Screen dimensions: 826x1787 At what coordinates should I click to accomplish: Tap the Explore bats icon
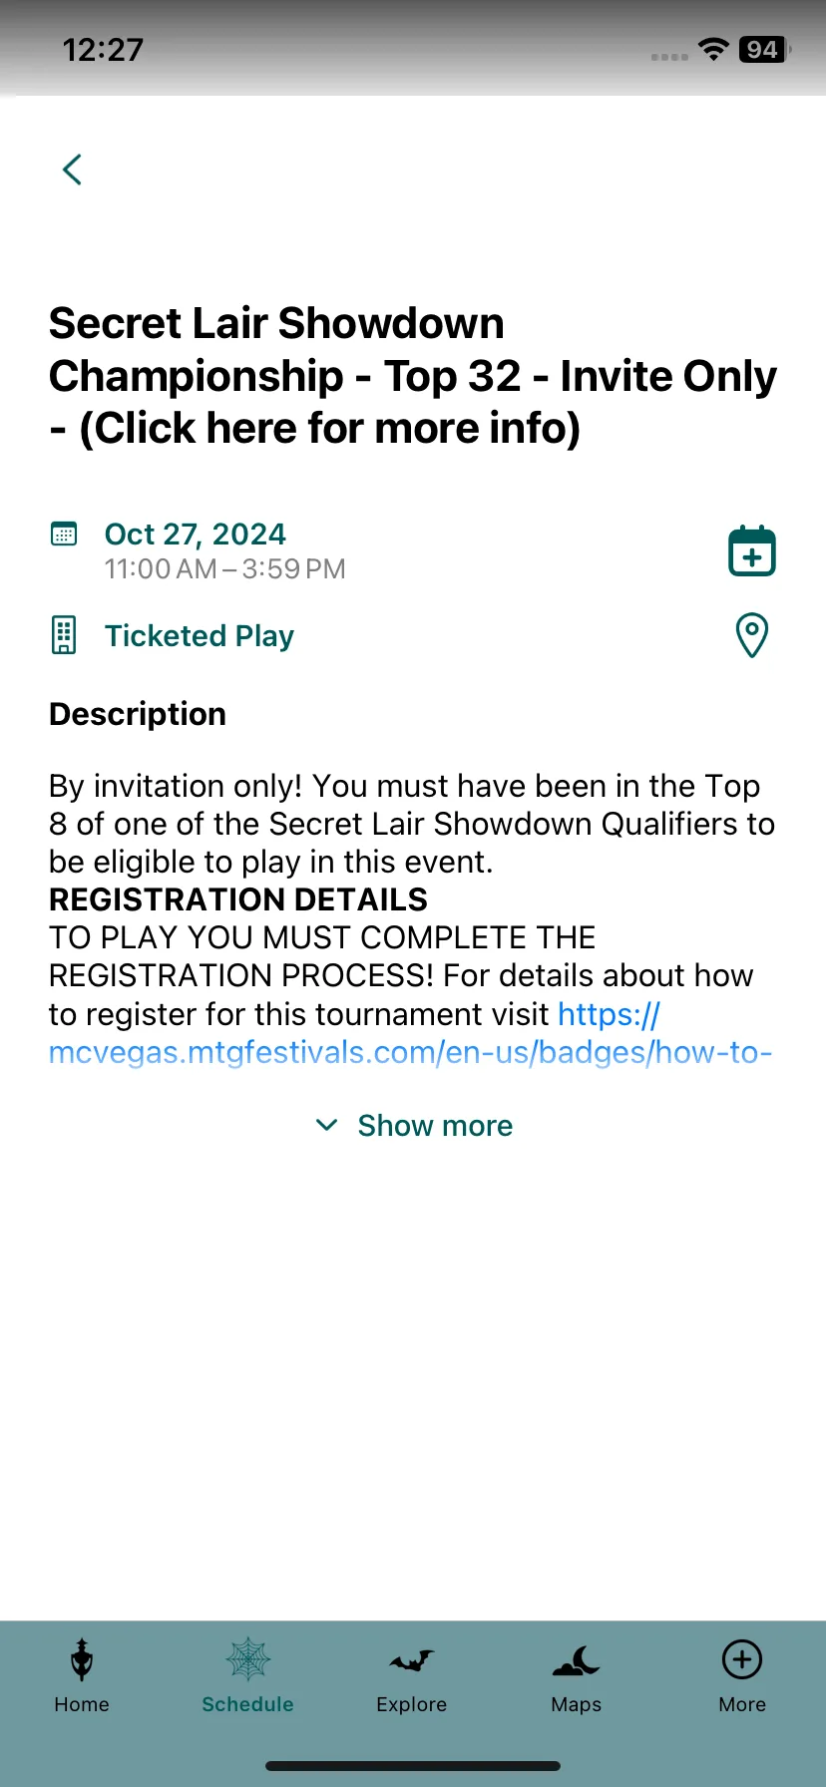411,1660
